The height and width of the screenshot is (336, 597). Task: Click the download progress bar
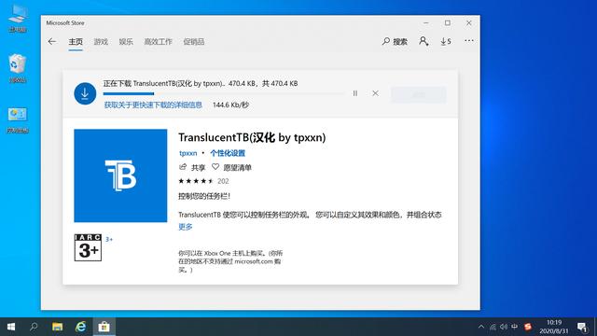tap(224, 93)
